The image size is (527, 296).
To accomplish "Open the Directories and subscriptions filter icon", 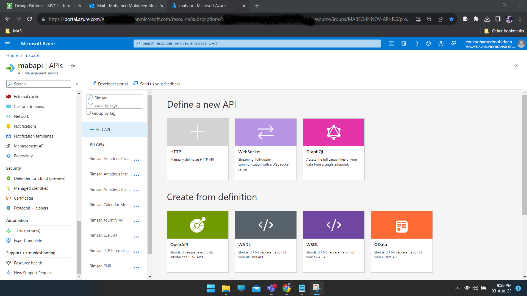I will (404, 44).
